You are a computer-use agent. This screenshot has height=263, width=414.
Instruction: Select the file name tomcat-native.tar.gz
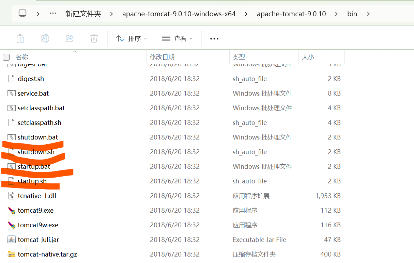coord(47,254)
